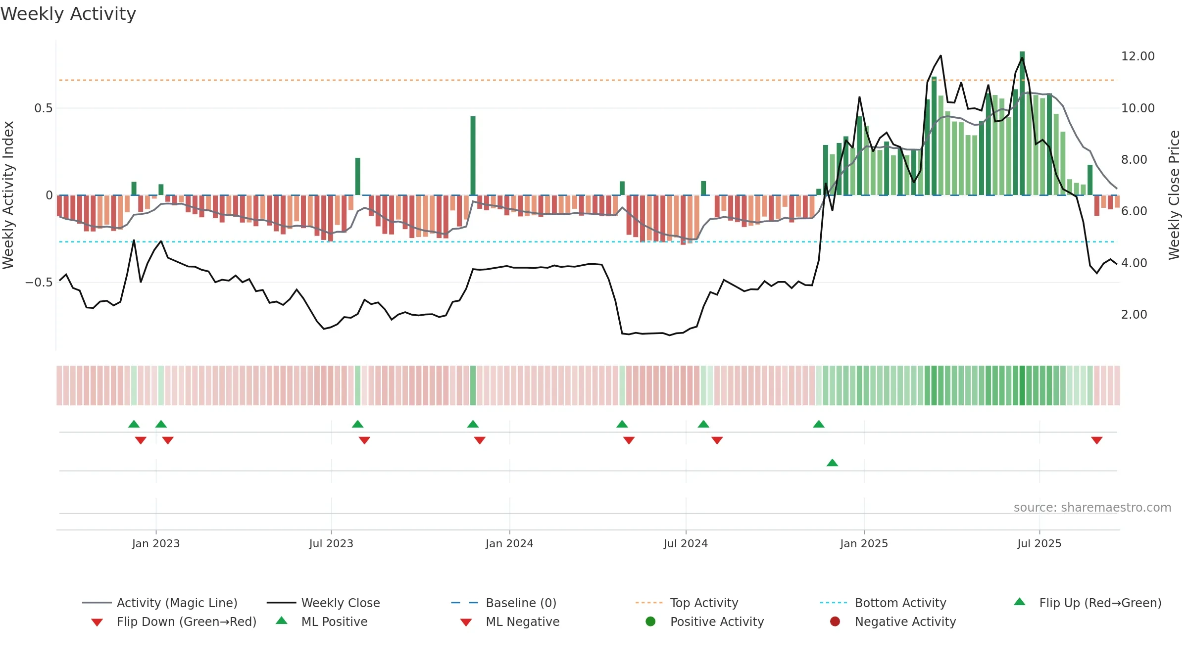Click the Weekly Activity Index axis title

pyautogui.click(x=8, y=195)
